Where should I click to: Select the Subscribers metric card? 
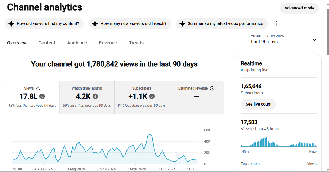tap(142, 97)
